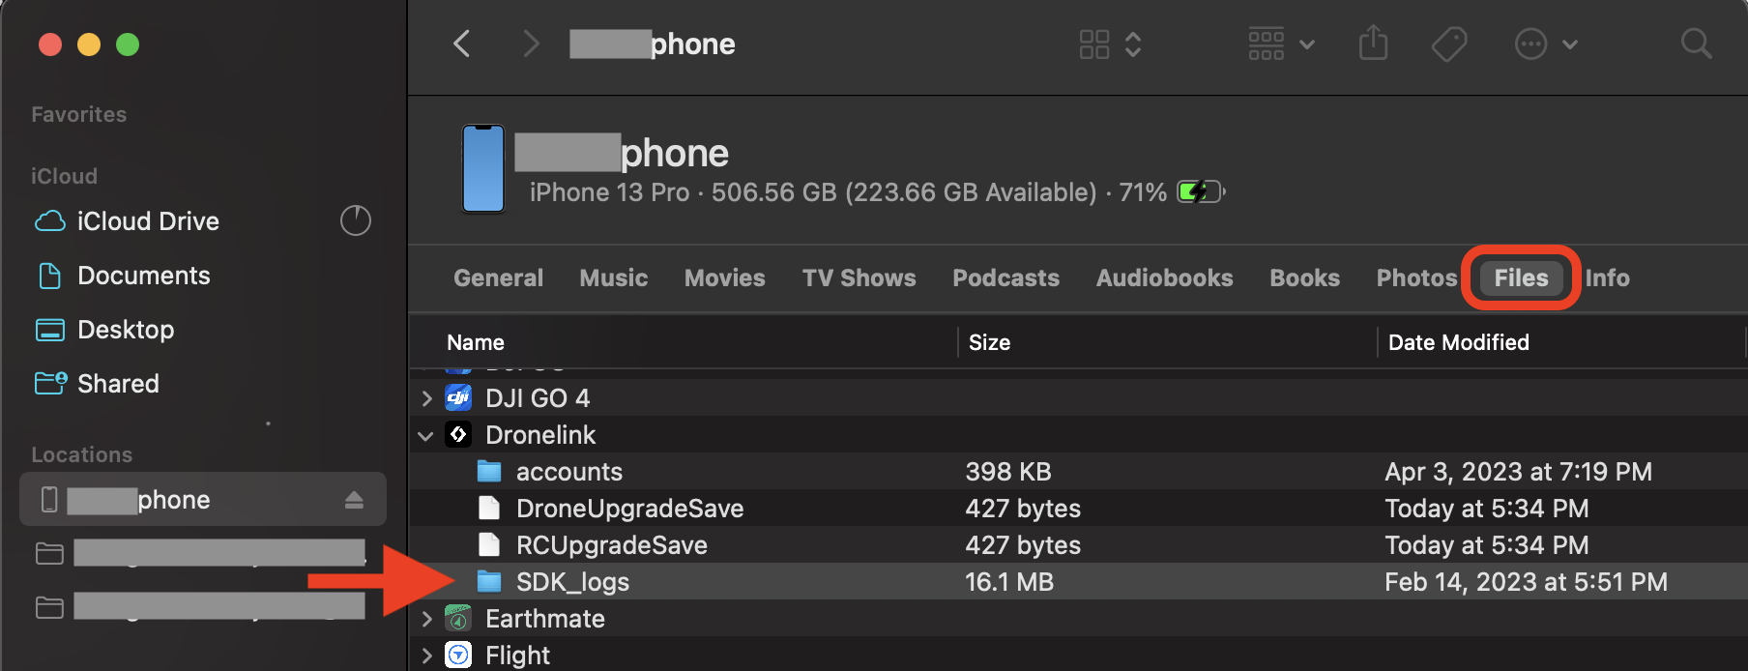The width and height of the screenshot is (1748, 671).
Task: Open the group-by options dropdown
Action: (x=1281, y=44)
